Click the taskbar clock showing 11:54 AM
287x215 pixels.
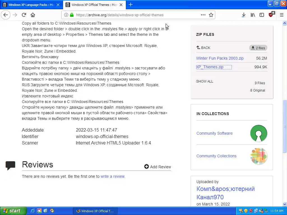tap(277, 211)
